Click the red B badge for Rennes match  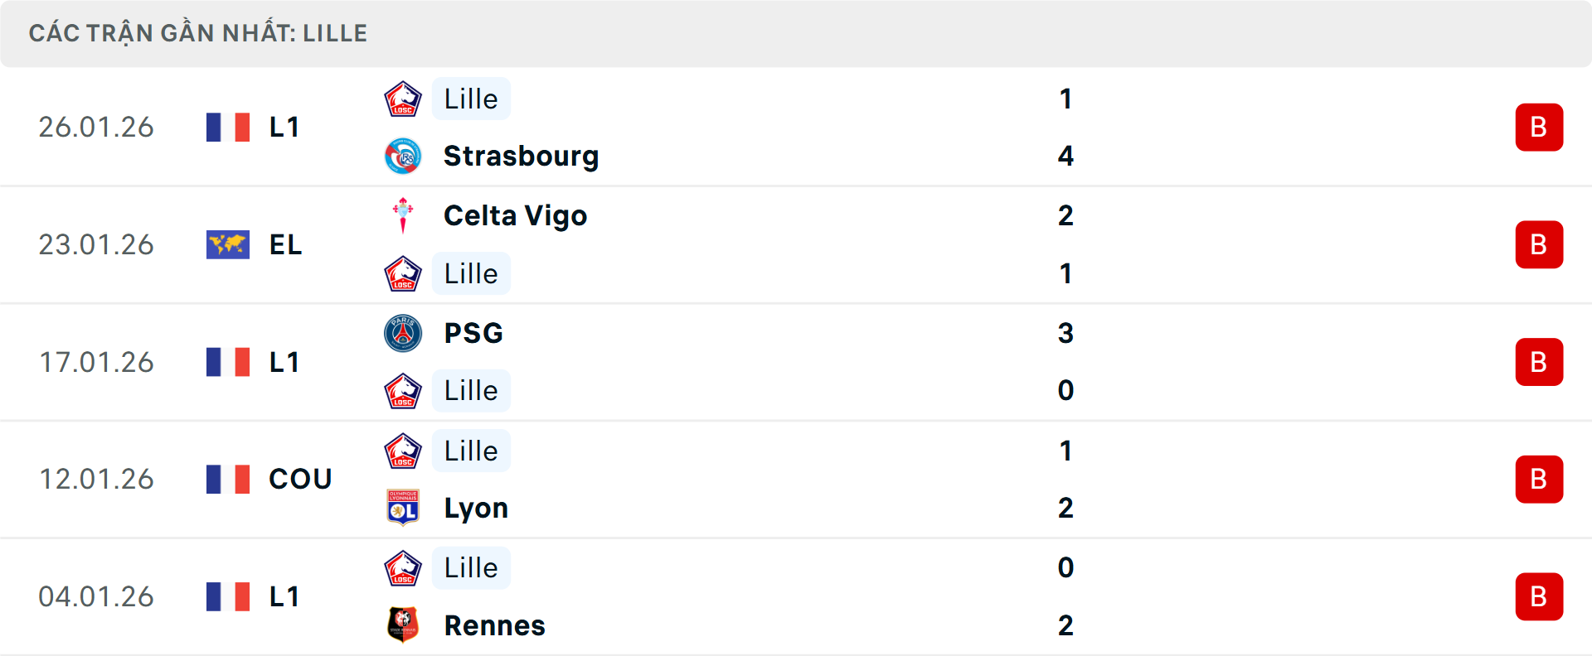click(1539, 596)
